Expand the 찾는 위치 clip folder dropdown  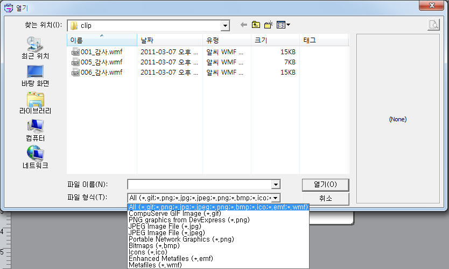click(x=226, y=26)
